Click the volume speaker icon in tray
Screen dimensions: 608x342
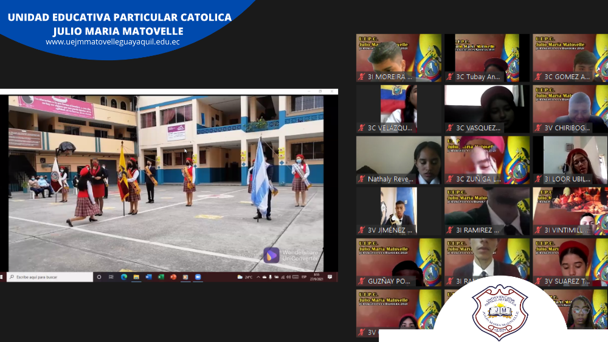click(x=288, y=277)
